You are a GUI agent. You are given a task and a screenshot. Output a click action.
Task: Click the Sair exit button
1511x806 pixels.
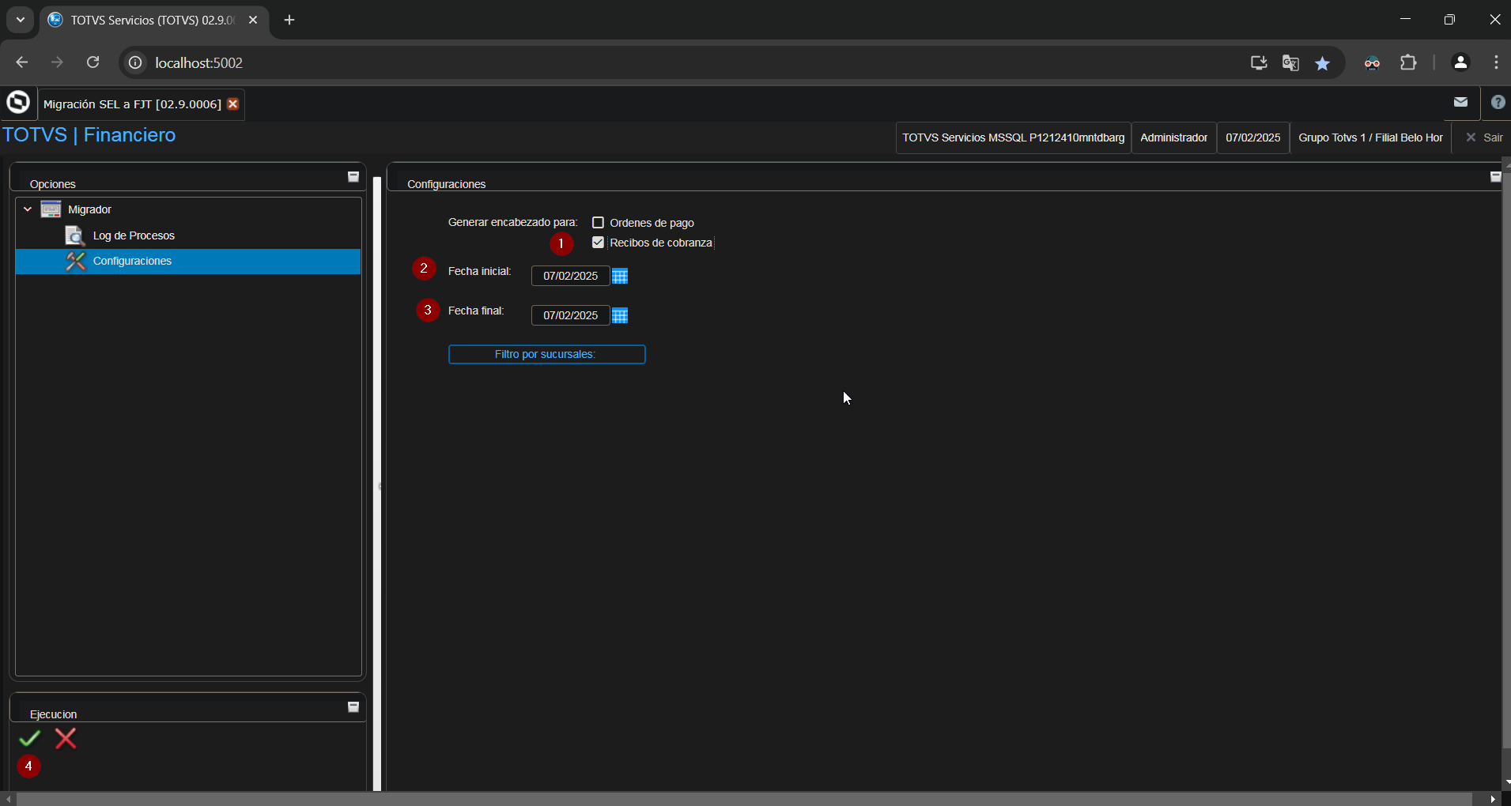click(1484, 137)
